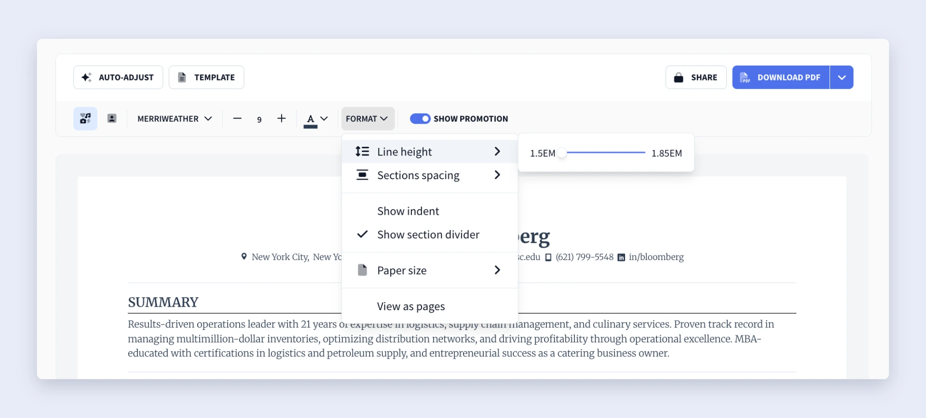
Task: Open the Paper size submenu
Action: coord(430,270)
